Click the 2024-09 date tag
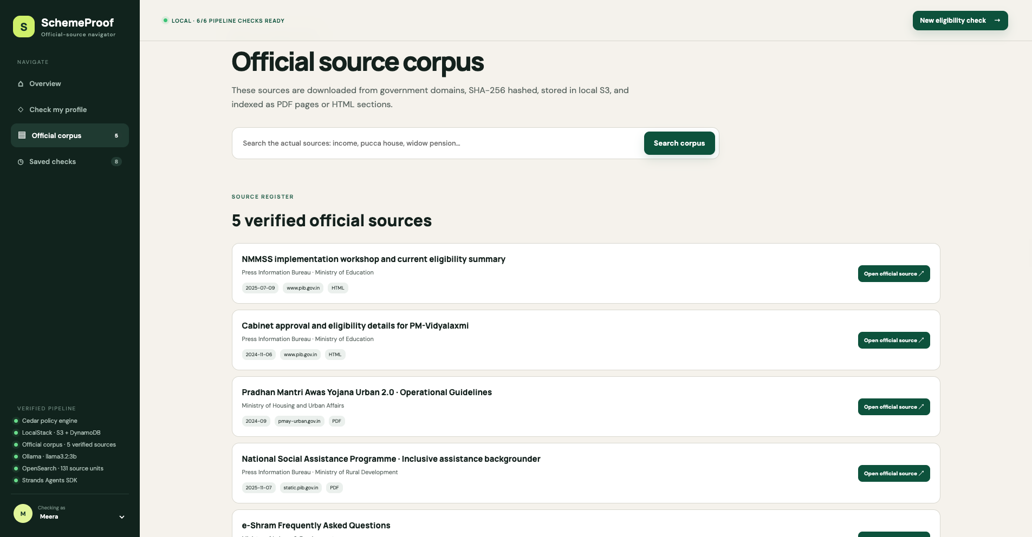Image resolution: width=1032 pixels, height=537 pixels. [x=256, y=421]
